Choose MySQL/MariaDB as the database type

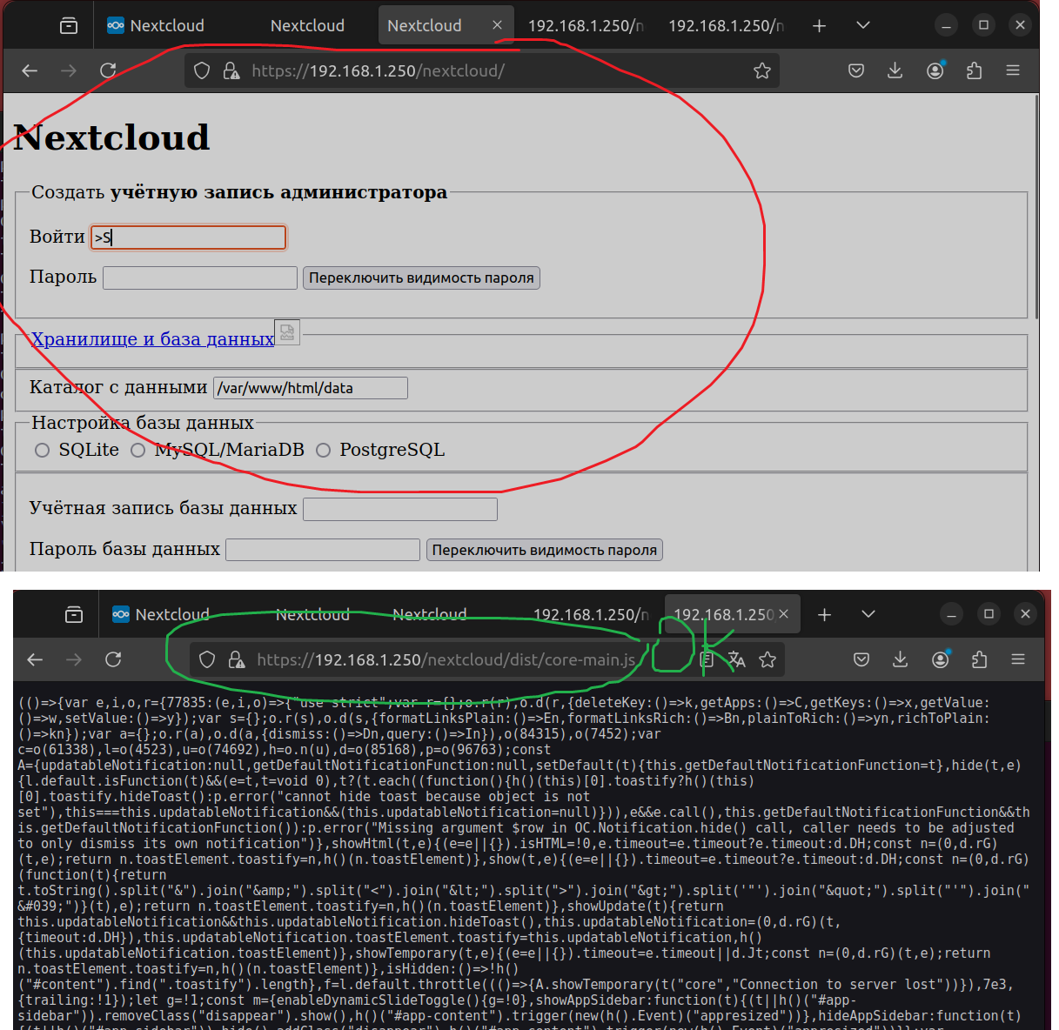click(x=137, y=450)
